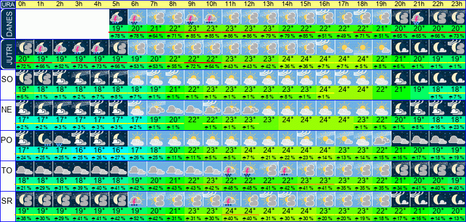
Task: Click the night moon icon for SO at 21h
Action: 419,78
